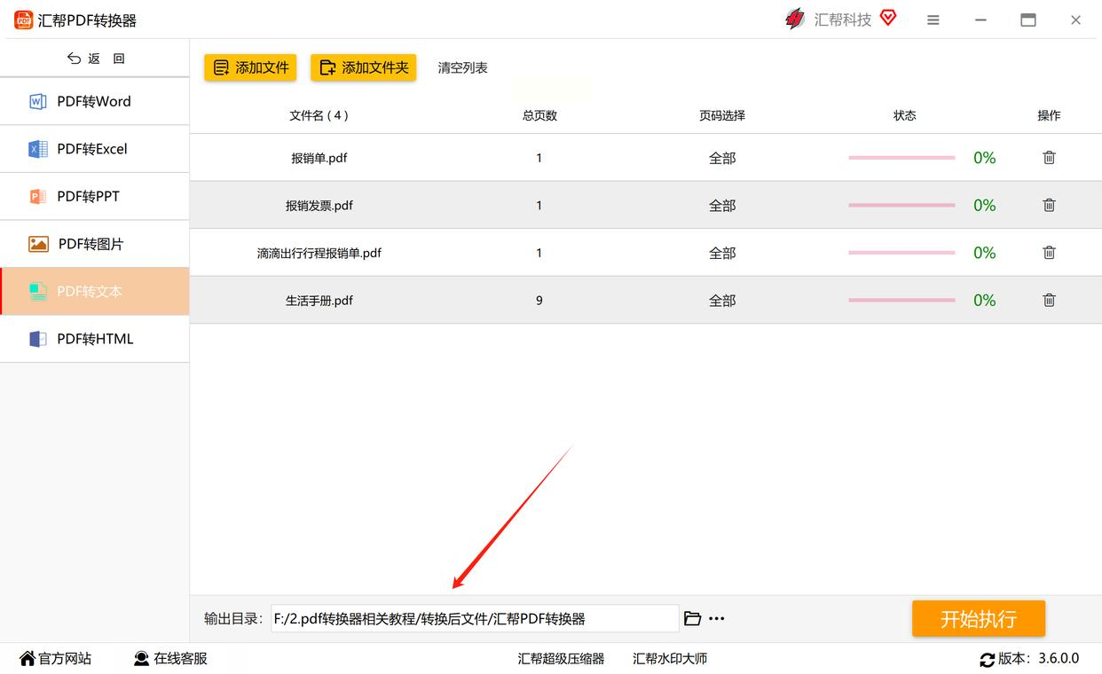
Task: Click the 状态 column header
Action: pos(905,115)
